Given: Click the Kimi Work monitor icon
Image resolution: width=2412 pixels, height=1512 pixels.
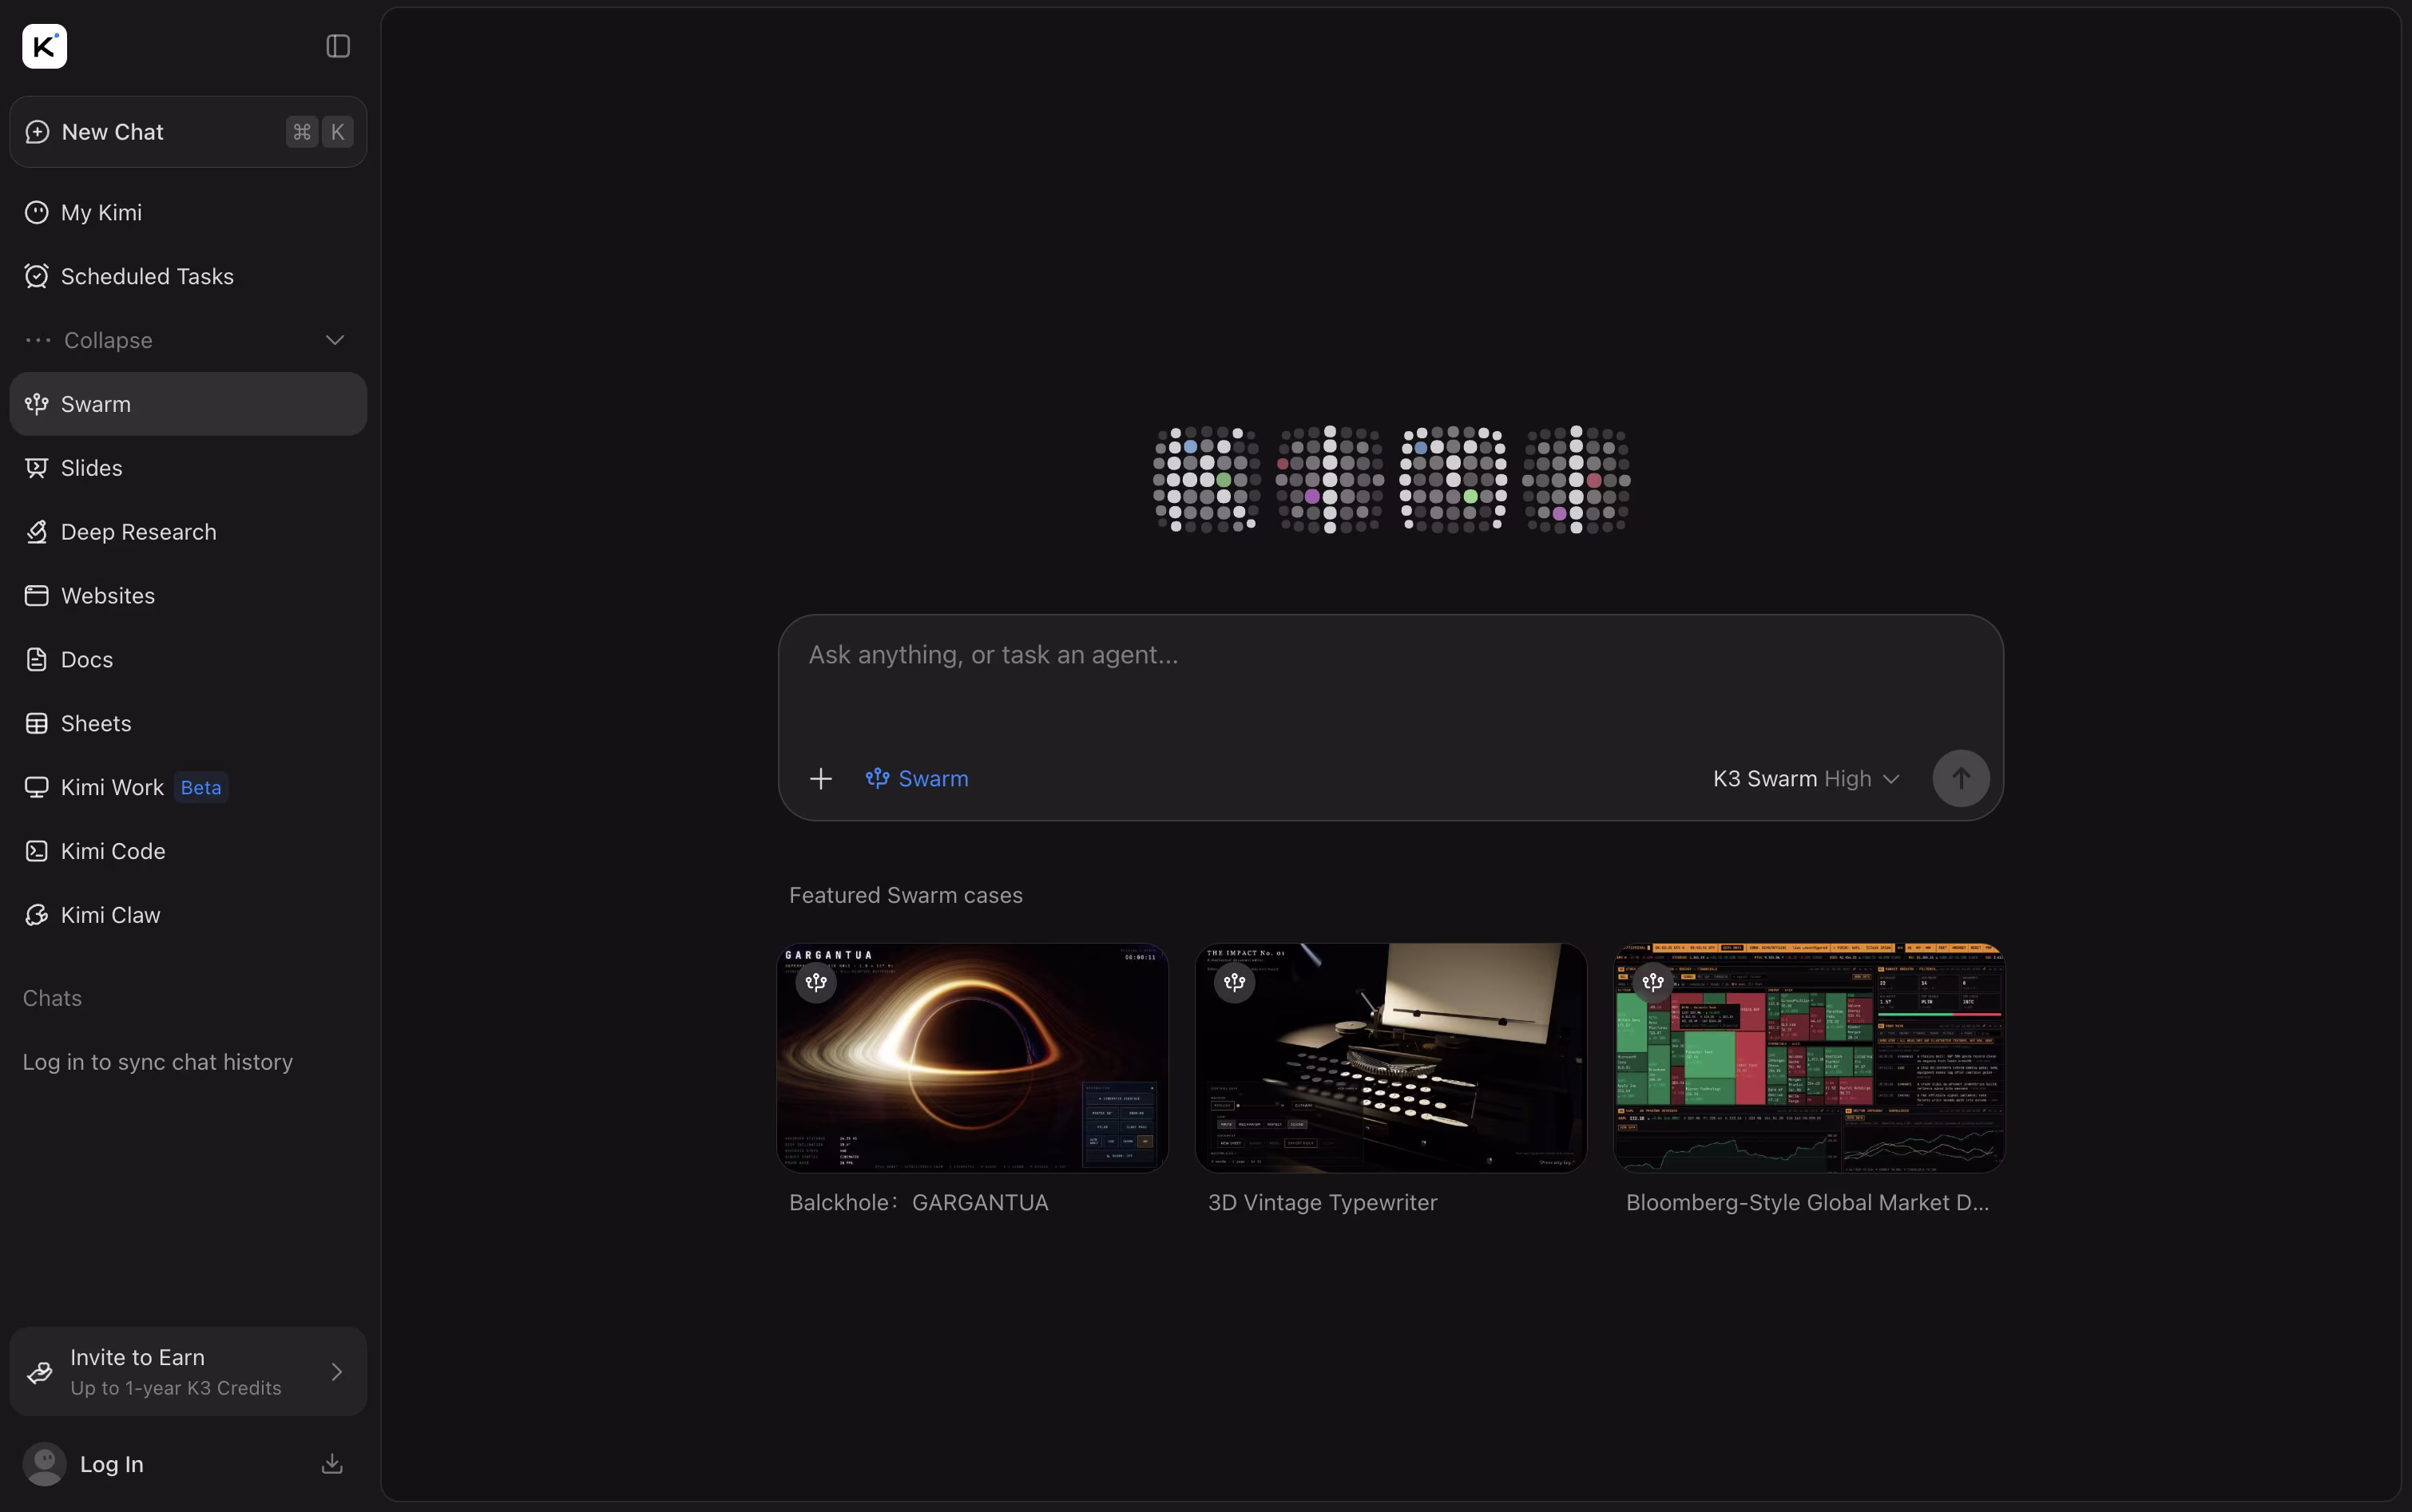Looking at the screenshot, I should coord(37,787).
